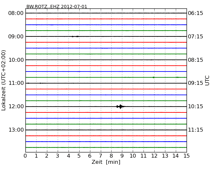
Task: Click the 06:15 UTC label
Action: [x=195, y=13]
